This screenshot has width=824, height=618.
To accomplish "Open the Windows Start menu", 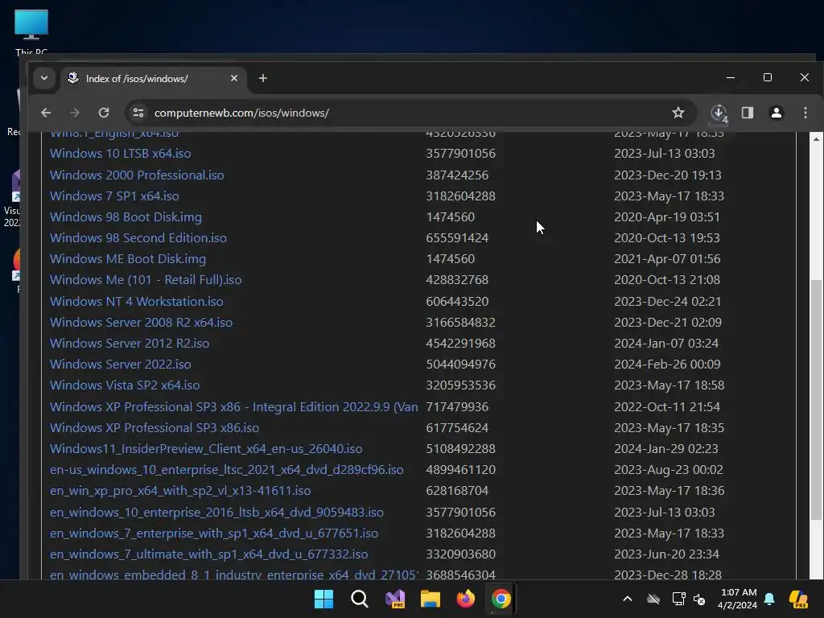I will [323, 599].
